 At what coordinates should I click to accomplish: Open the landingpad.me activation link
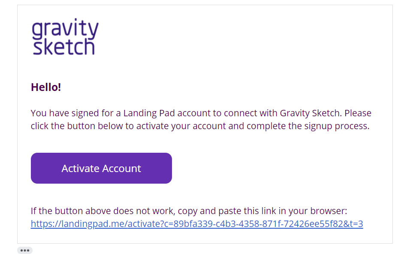coord(197,224)
